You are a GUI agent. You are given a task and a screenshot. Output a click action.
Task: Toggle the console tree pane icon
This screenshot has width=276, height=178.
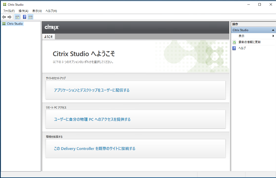17,17
